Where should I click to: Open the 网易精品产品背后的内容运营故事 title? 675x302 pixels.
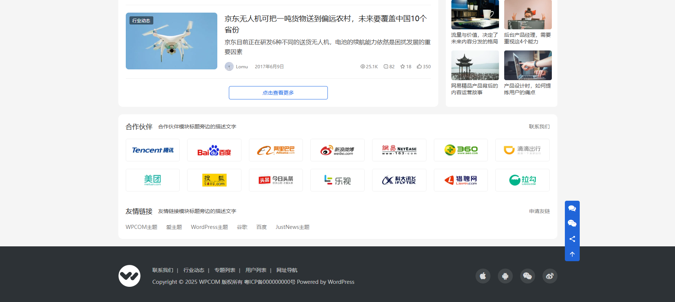(475, 89)
